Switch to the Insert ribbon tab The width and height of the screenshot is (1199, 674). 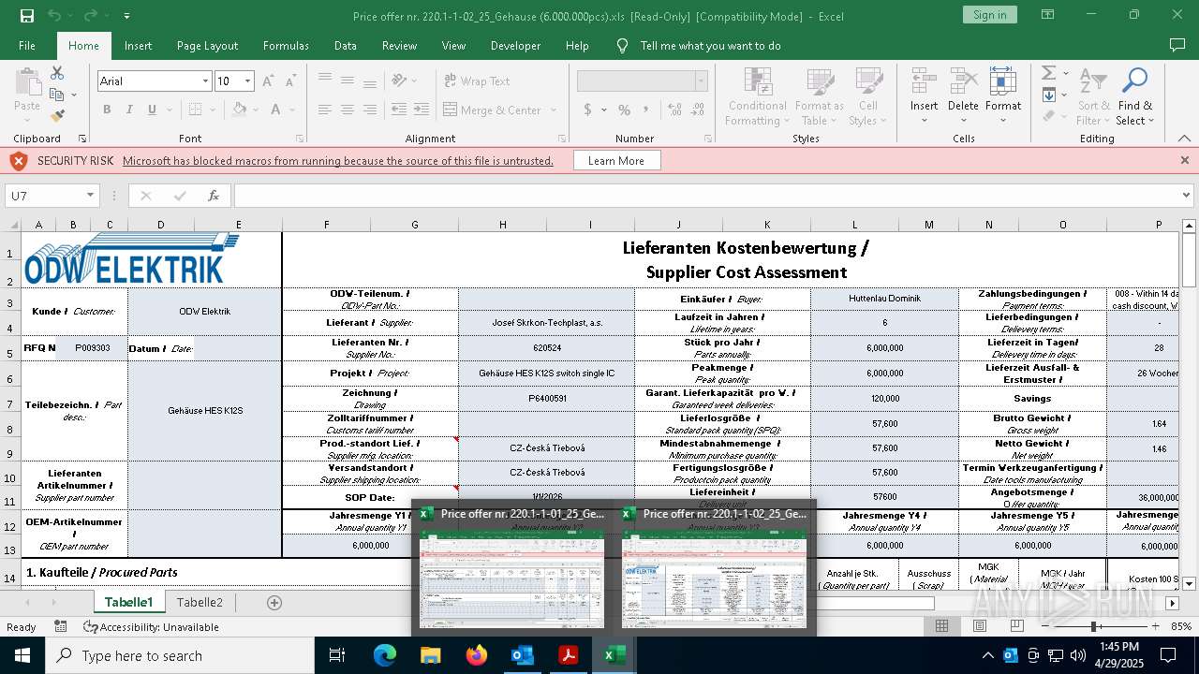(138, 45)
